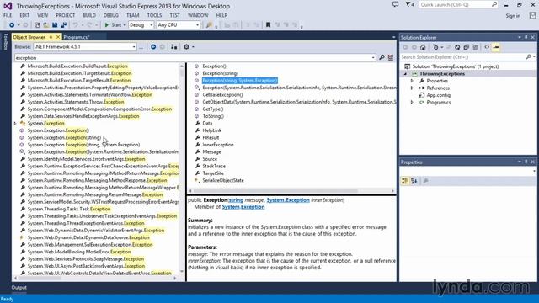Click the Sign in link
Screen dimensions: 539x303
(x=513, y=16)
